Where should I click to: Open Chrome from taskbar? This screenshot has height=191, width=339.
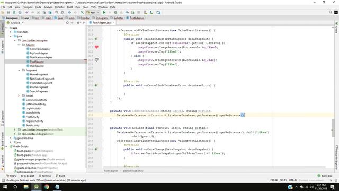click(47, 187)
